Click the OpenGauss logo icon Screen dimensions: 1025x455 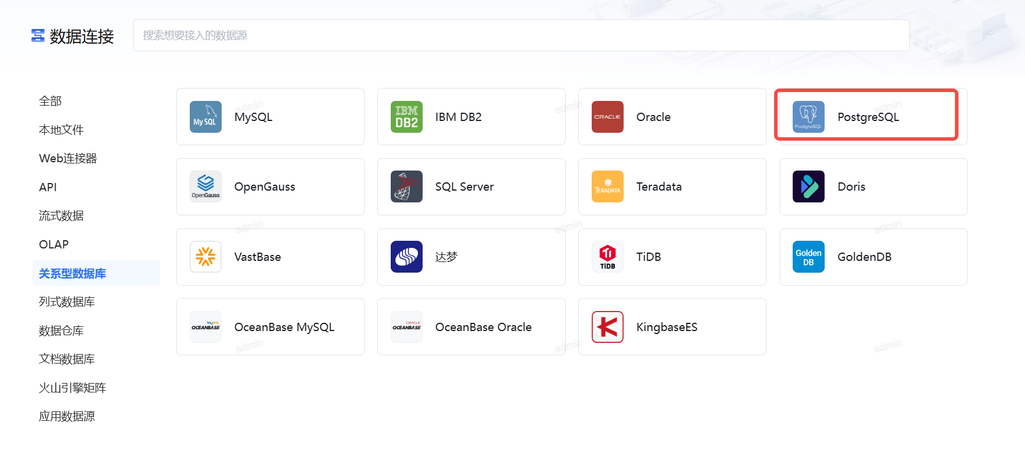(x=206, y=186)
